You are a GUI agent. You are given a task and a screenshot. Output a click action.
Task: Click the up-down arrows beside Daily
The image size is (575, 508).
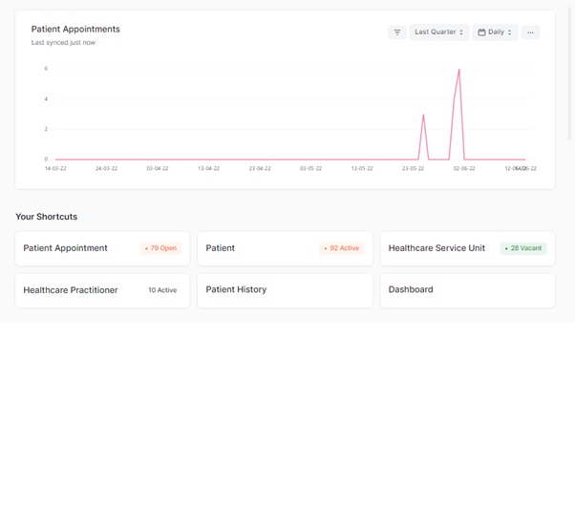510,32
